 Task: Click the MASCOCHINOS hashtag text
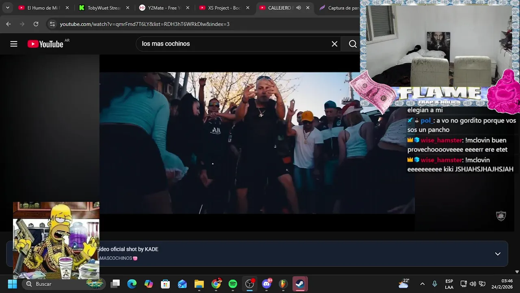point(116,258)
